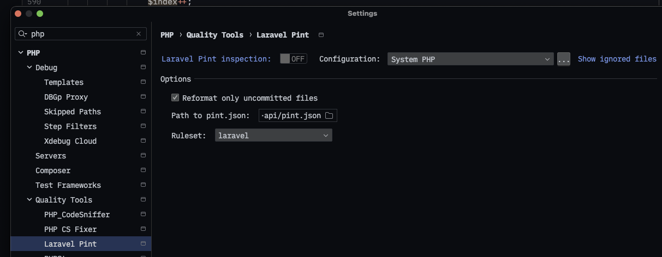The image size is (662, 257).
Task: Select Servers in settings tree
Action: pyautogui.click(x=51, y=156)
